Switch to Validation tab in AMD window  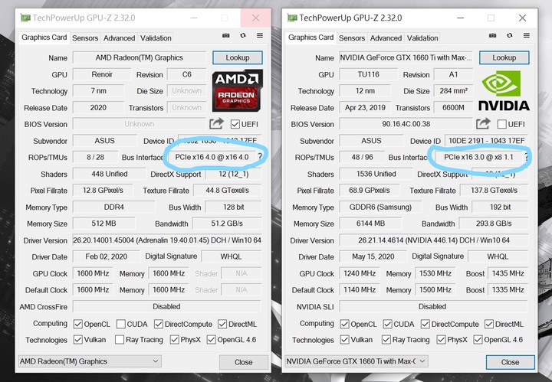point(156,38)
